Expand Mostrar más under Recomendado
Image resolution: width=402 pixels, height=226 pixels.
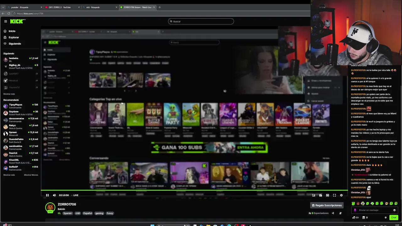click(x=9, y=175)
